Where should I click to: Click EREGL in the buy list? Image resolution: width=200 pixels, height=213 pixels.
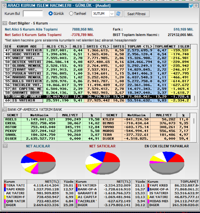(x=11, y=123)
